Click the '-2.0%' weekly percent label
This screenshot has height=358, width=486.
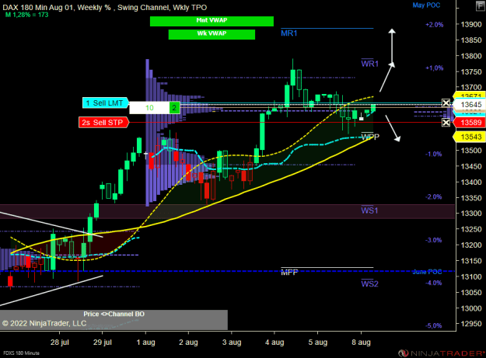pos(433,196)
